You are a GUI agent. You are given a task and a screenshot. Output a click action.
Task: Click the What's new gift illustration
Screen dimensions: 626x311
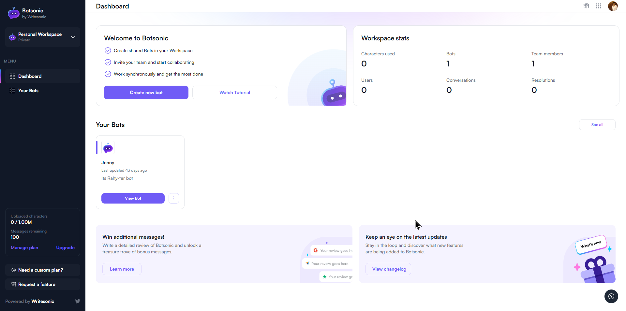pyautogui.click(x=590, y=259)
